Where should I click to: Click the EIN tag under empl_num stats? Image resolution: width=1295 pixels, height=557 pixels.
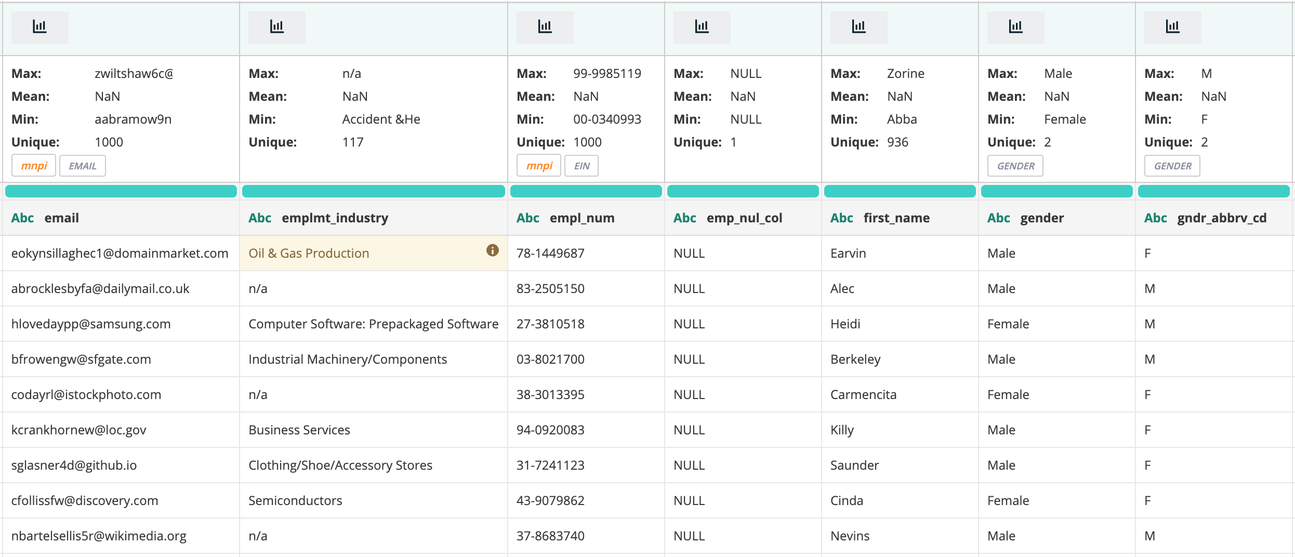click(x=582, y=166)
